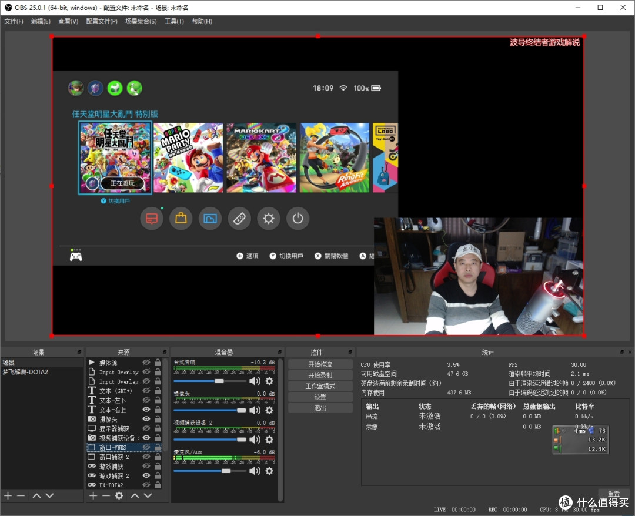The image size is (635, 516).
Task: Mute the 摄像头 mixer channel speaker icon
Action: tap(255, 410)
